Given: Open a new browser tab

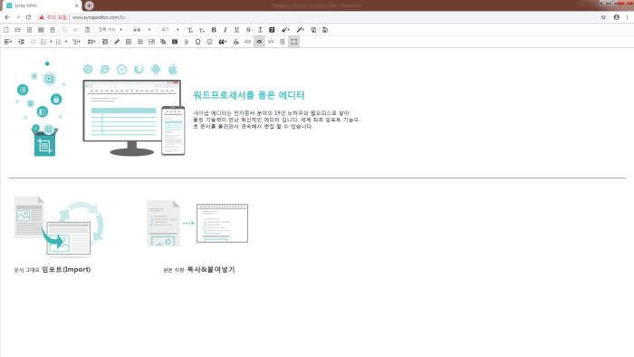Looking at the screenshot, I should tap(90, 5).
